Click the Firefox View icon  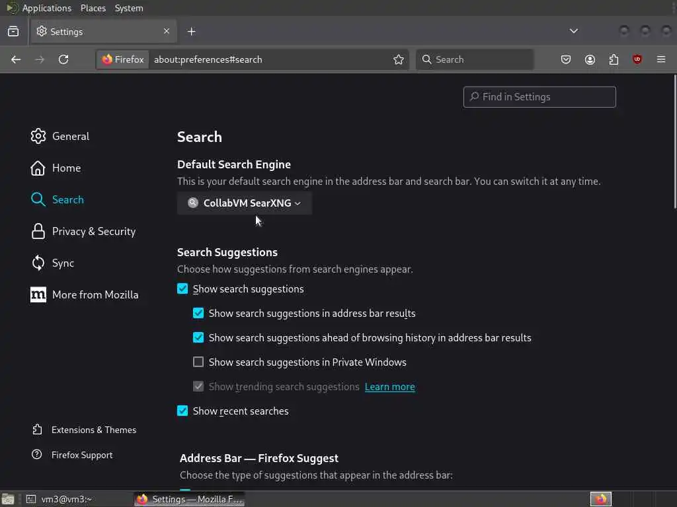pos(13,31)
